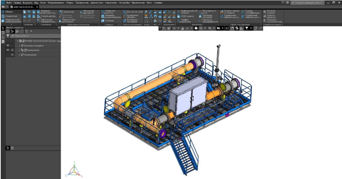Expand the Сопряжения tree node
The image size is (342, 179).
(19, 55)
